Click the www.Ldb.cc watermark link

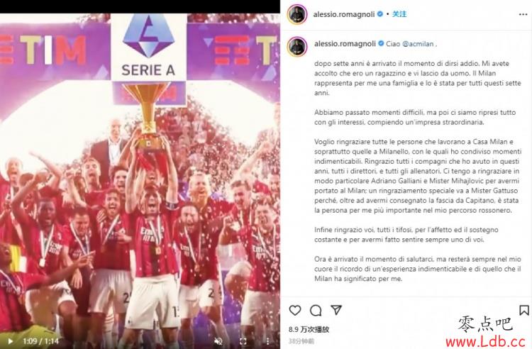486,341
